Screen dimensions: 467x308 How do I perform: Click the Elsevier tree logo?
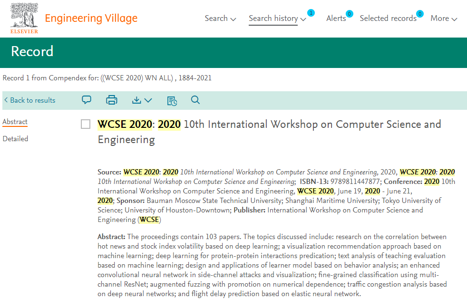point(24,18)
